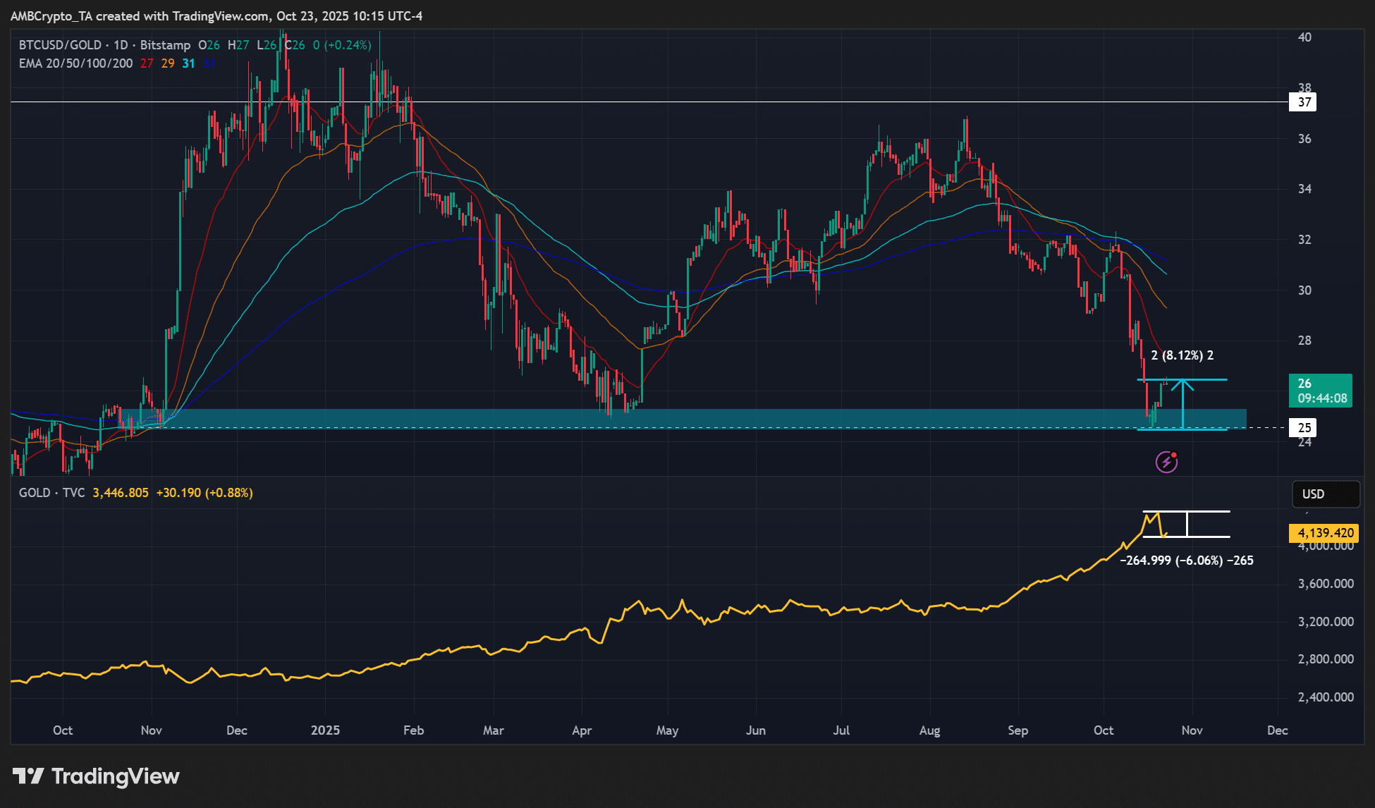
Task: Click the cyan EMA value 31
Action: click(x=188, y=63)
